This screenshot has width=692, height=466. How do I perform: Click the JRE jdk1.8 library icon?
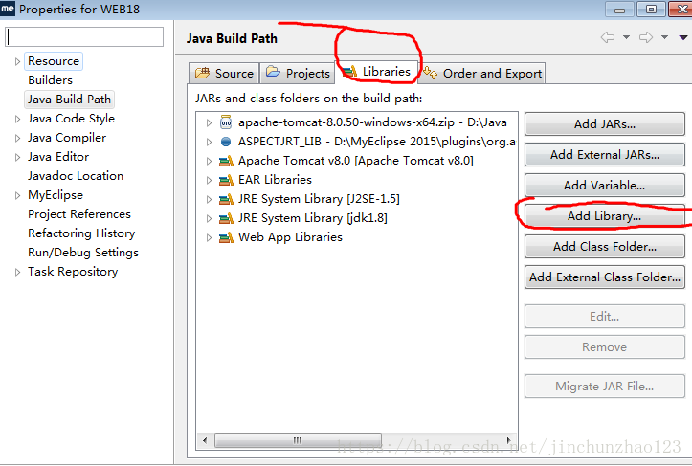point(226,218)
